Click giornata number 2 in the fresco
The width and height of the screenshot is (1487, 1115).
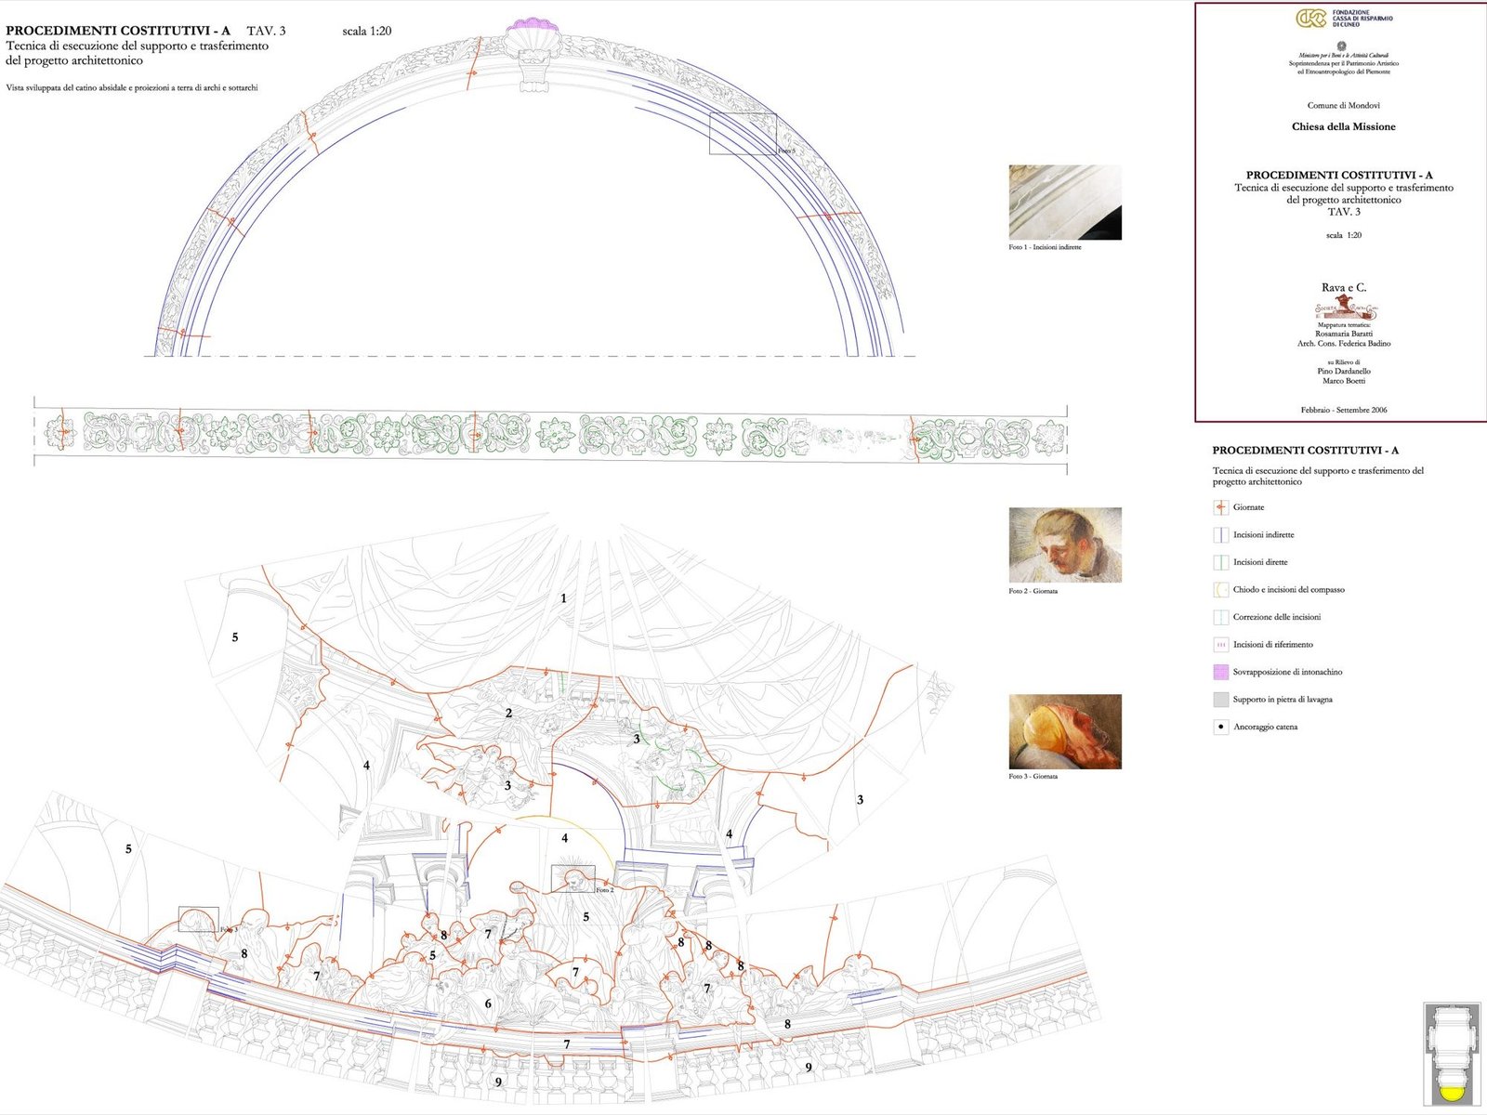pos(508,714)
